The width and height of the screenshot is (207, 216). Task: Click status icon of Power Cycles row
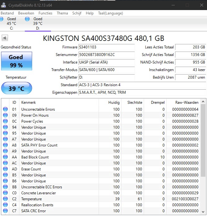[x=5, y=121]
